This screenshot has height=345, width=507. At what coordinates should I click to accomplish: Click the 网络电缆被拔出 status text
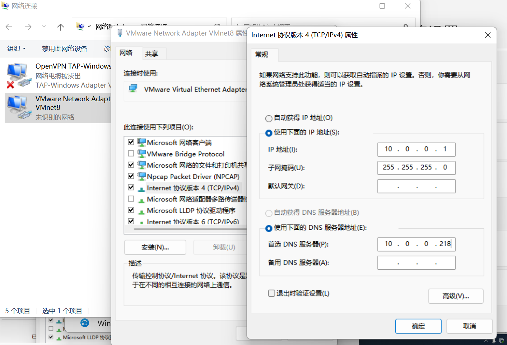tap(58, 76)
